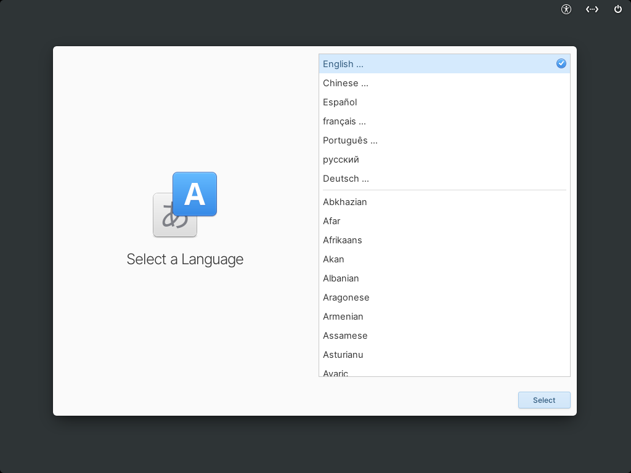Viewport: 631px width, 473px height.
Task: Click the Select a Language heading
Action: (185, 259)
